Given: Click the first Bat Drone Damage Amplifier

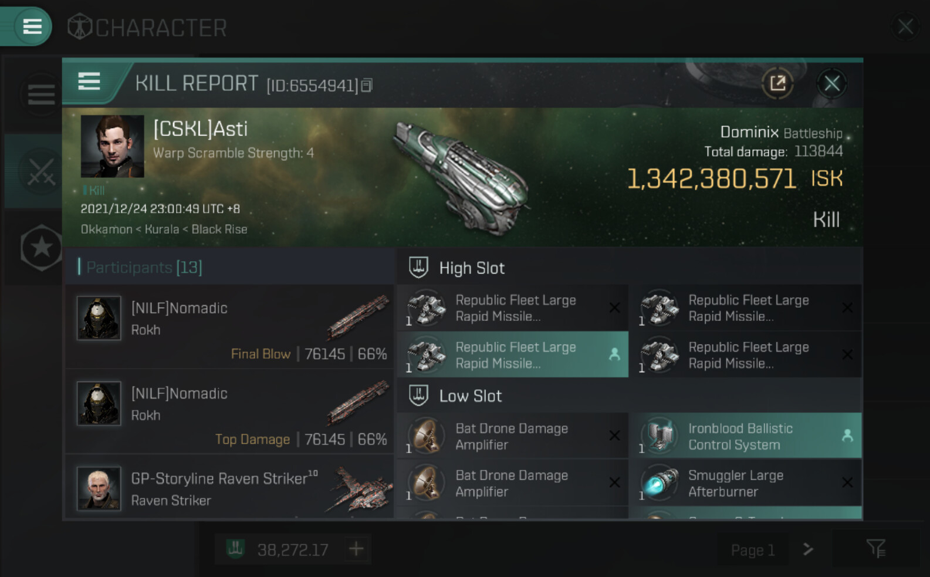Looking at the screenshot, I should [x=512, y=436].
